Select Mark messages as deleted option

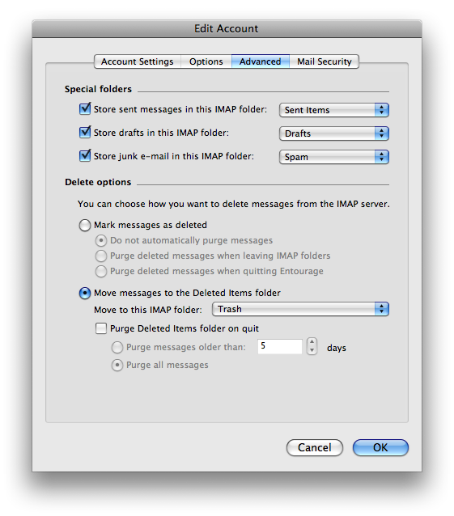point(85,225)
